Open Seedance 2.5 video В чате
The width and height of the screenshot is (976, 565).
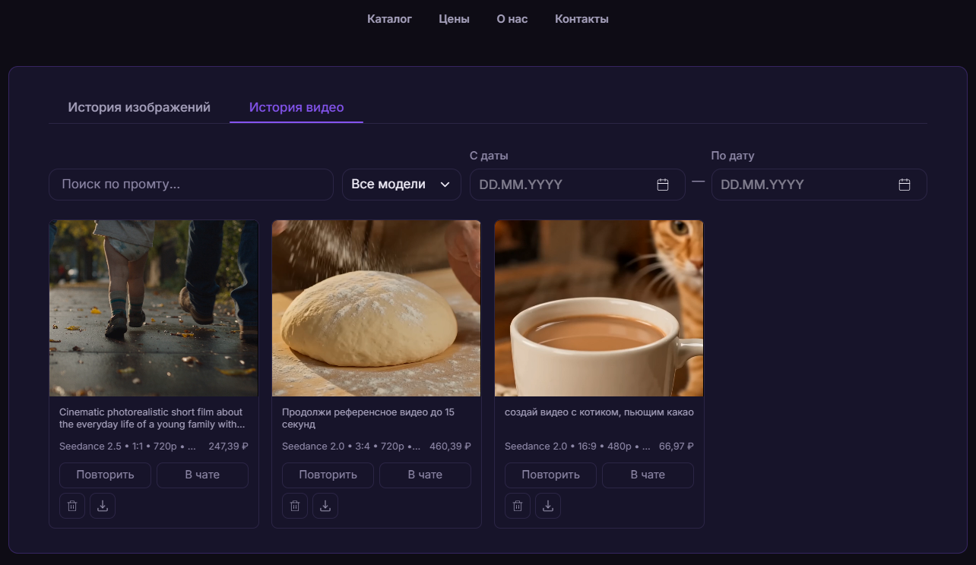click(x=202, y=475)
